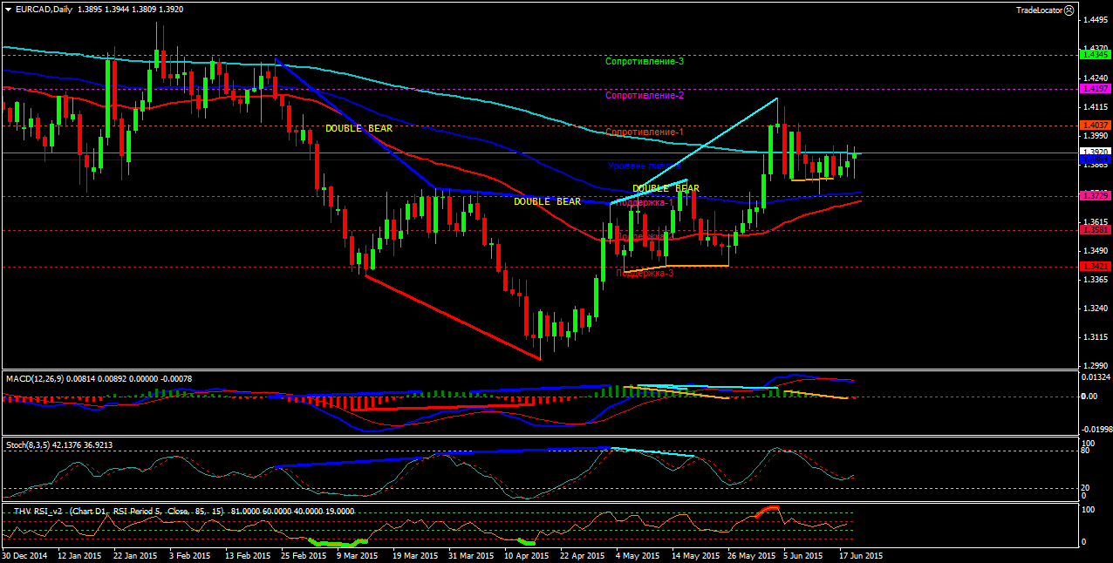This screenshot has height=563, width=1113.
Task: Click the 9 Mar 2015 date label
Action: click(356, 554)
